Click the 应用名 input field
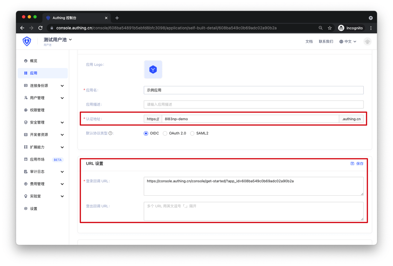Image resolution: width=393 pixels, height=266 pixels. pos(253,90)
